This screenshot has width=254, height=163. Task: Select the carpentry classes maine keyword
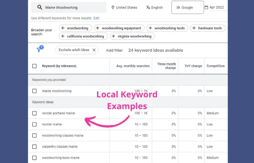point(60,147)
